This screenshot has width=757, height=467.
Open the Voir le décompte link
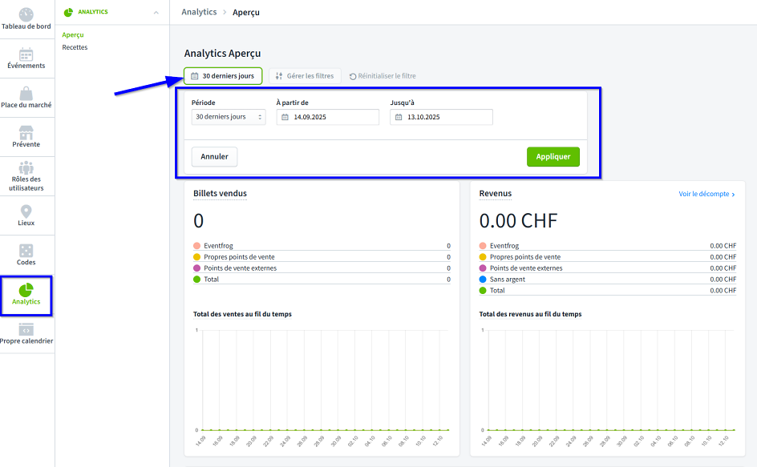coord(704,193)
